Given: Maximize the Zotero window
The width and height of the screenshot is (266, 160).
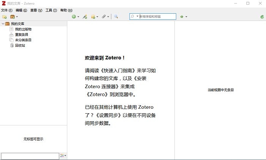Looking at the screenshot, I should point(248,3).
